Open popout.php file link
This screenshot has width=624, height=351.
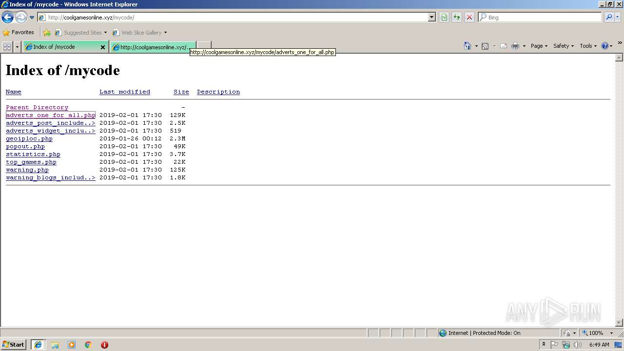point(25,146)
